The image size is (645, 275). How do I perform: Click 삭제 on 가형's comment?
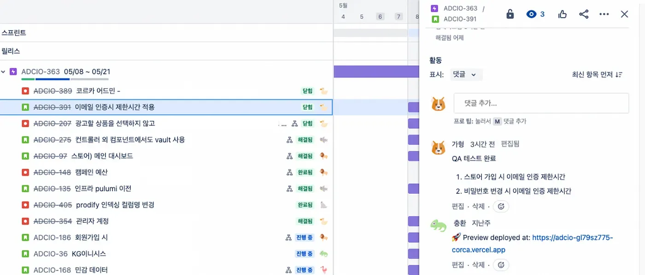[479, 206]
